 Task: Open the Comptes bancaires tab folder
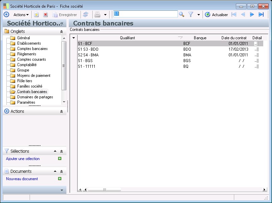[32, 49]
